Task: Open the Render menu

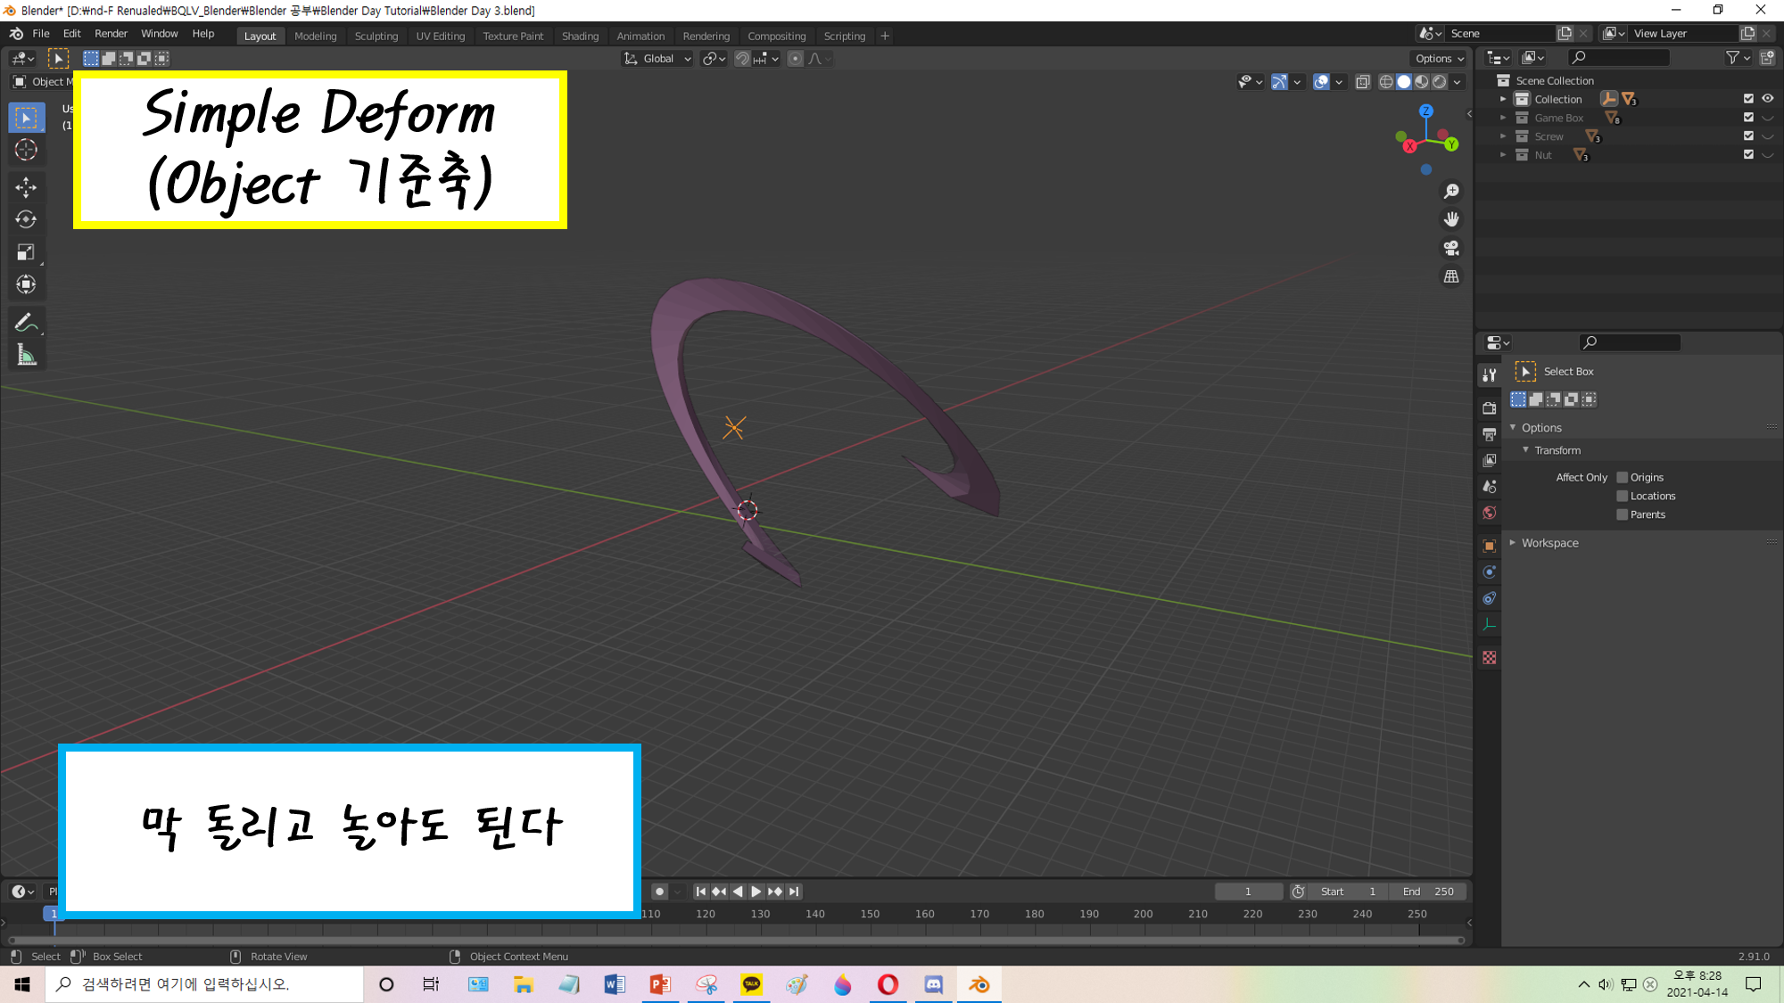Action: [x=111, y=34]
